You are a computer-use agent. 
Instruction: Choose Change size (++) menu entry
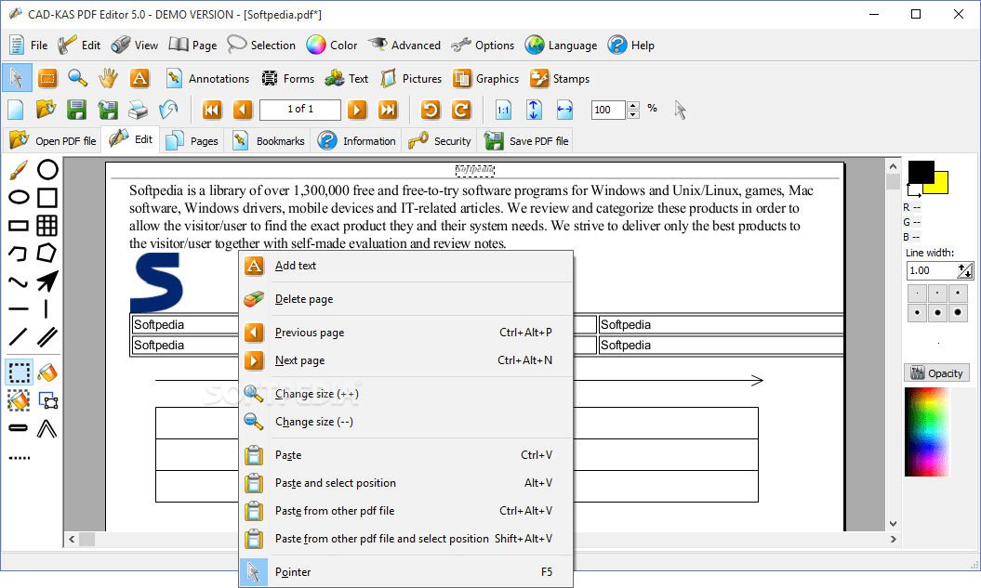click(x=406, y=394)
